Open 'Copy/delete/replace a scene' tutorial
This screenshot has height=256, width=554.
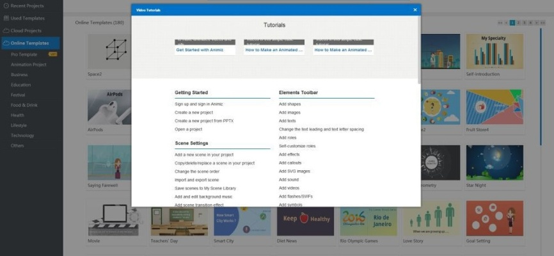214,163
